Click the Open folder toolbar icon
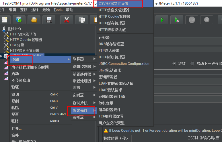The height and width of the screenshot is (142, 222). point(34,20)
